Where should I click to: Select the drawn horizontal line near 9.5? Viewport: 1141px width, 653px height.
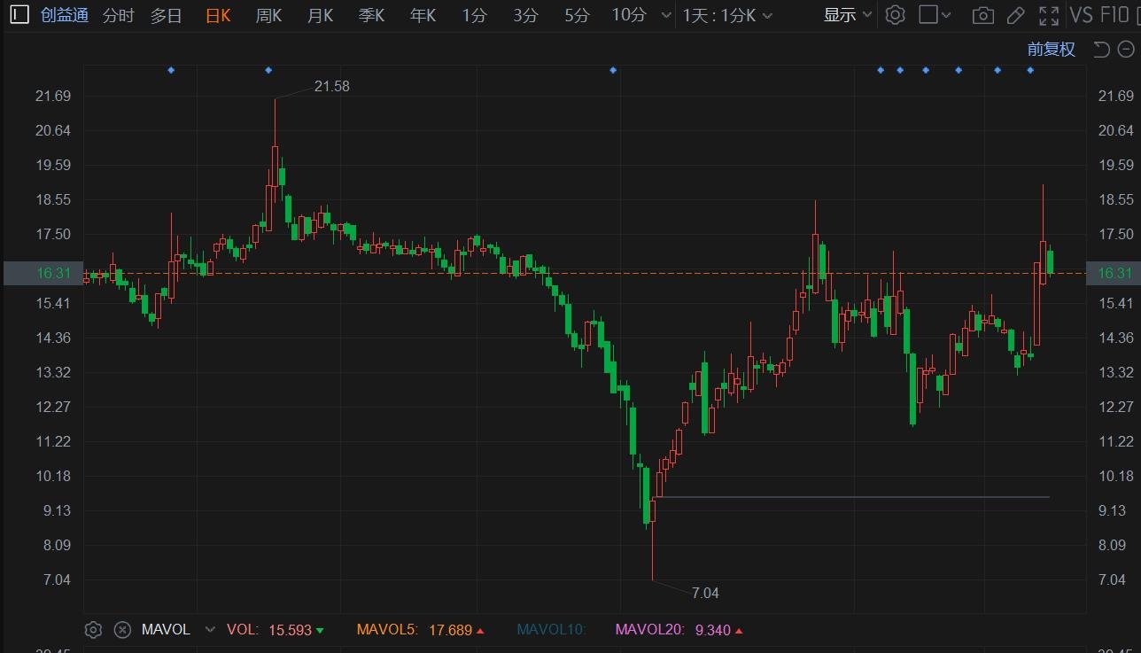pos(850,497)
